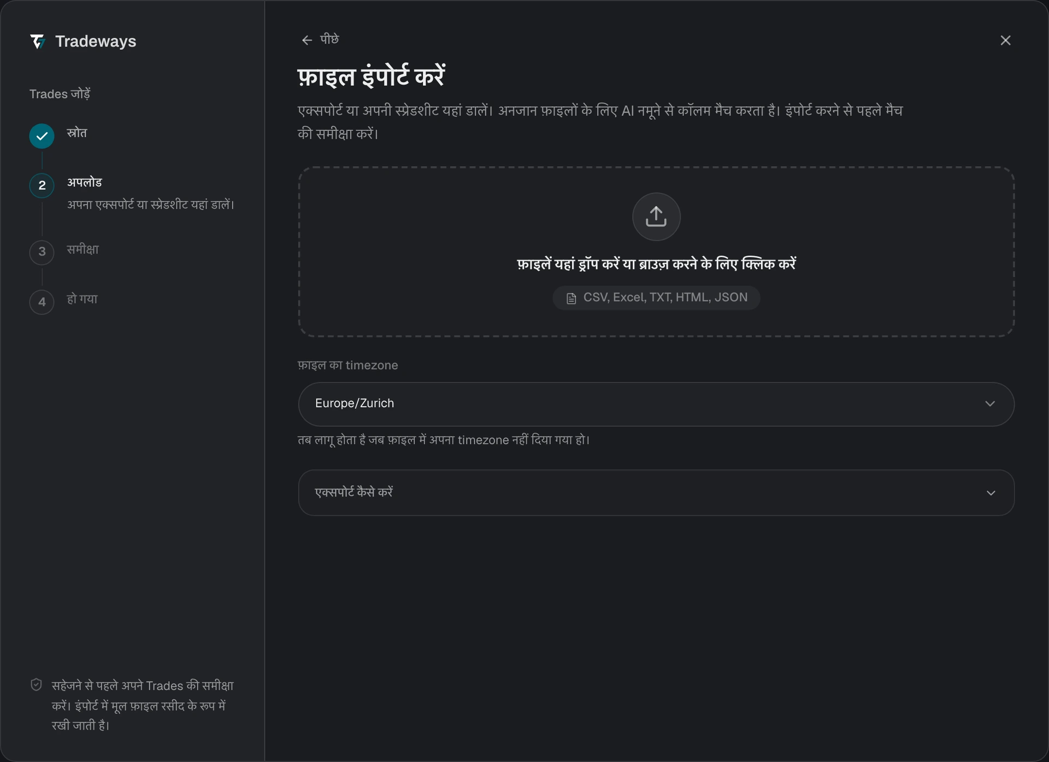The width and height of the screenshot is (1049, 762).
Task: Click the upload arrow icon in drop zone
Action: pos(656,216)
